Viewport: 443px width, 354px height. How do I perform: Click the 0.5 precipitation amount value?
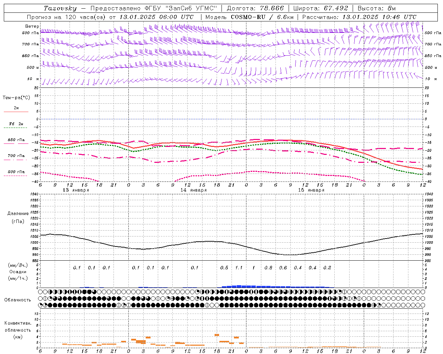click(x=224, y=268)
